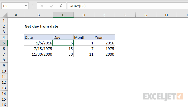
Task: Select the active cell showing day 5
Action: (x=63, y=43)
